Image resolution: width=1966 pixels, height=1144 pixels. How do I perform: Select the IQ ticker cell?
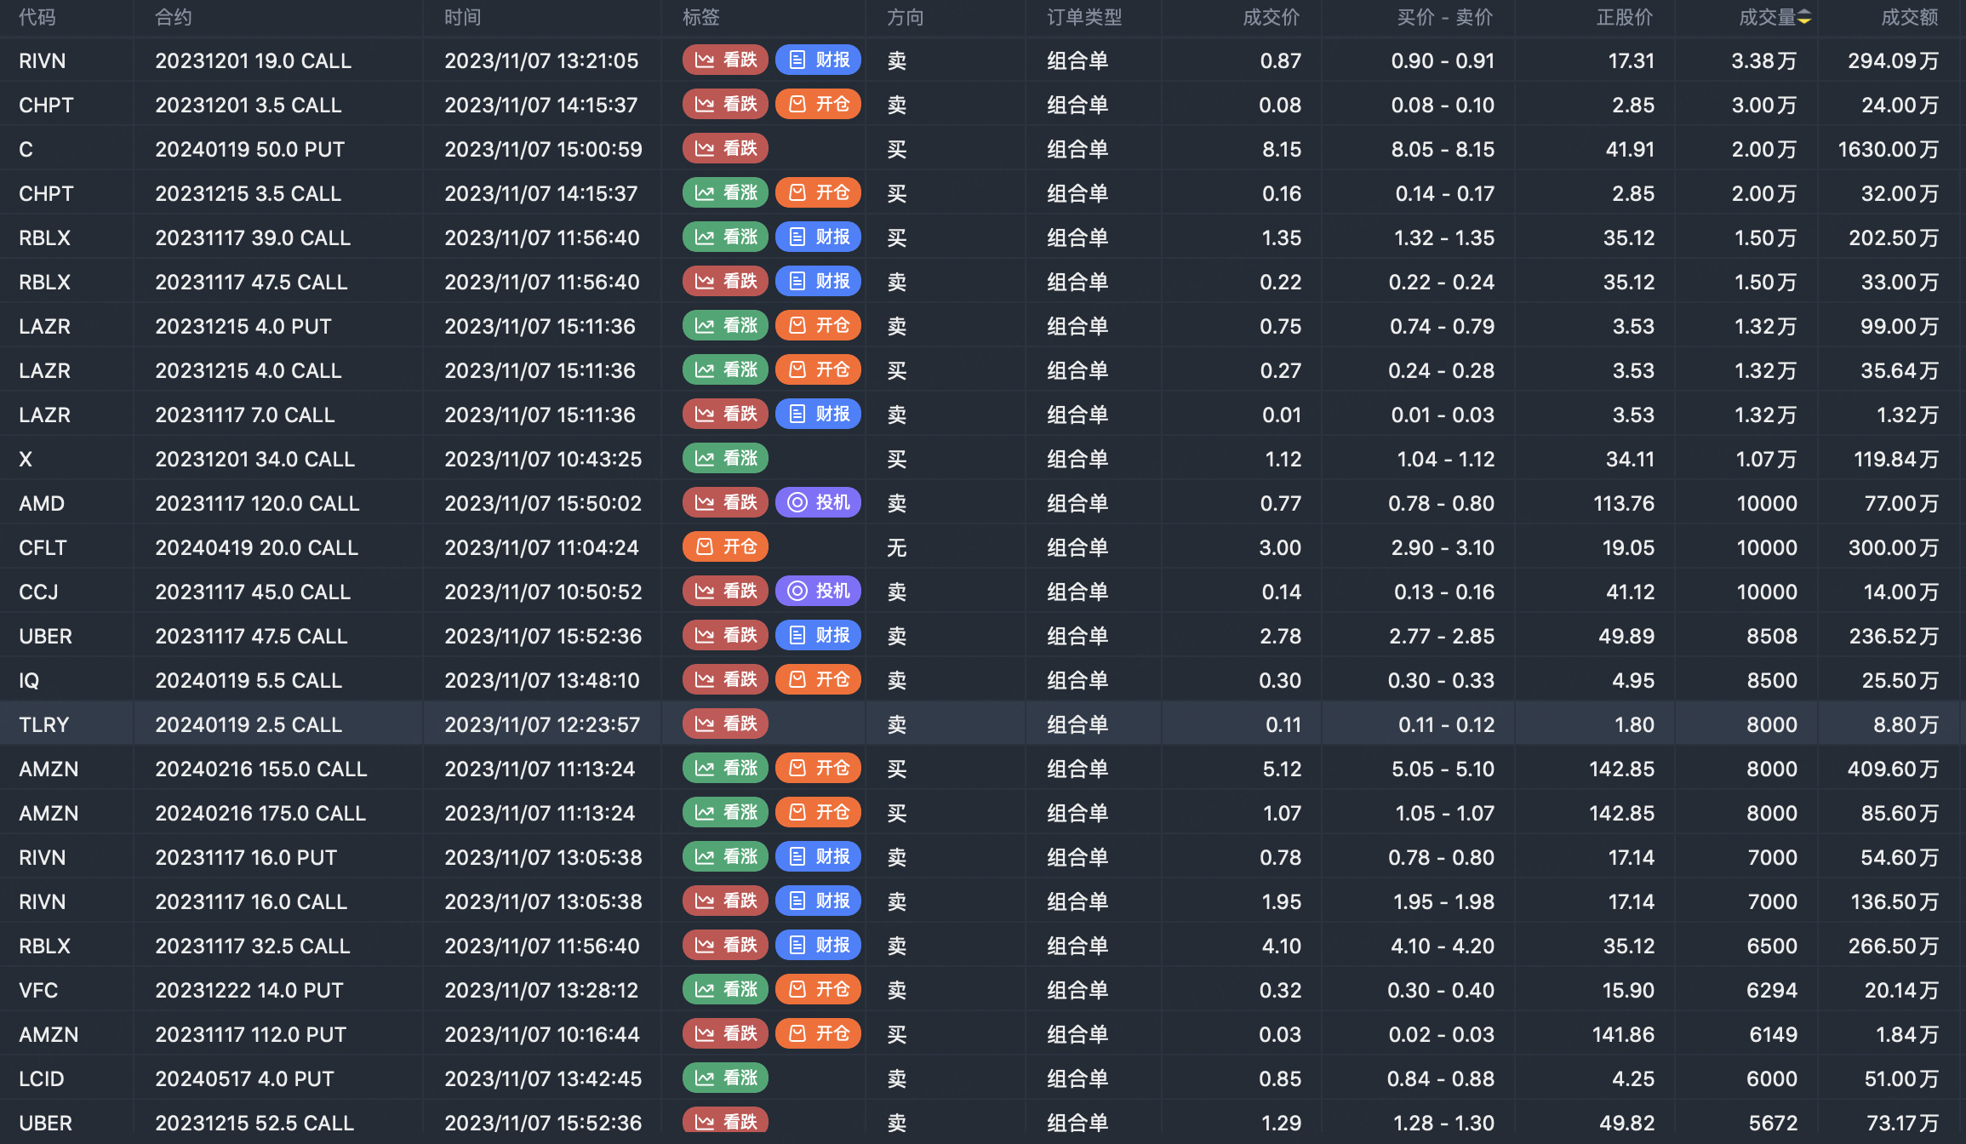[29, 681]
